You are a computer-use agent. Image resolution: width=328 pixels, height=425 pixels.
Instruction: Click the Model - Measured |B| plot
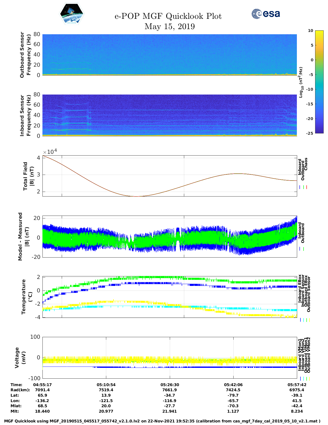pos(170,236)
